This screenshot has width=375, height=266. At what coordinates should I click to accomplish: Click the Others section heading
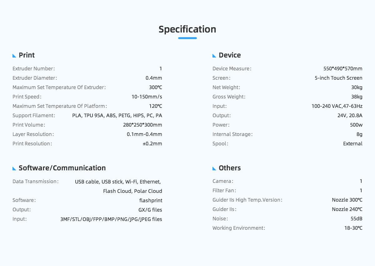(230, 168)
